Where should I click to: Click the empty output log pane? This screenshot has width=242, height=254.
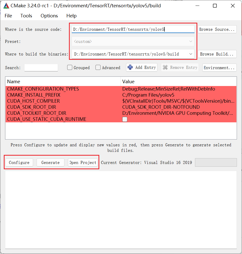[121, 210]
